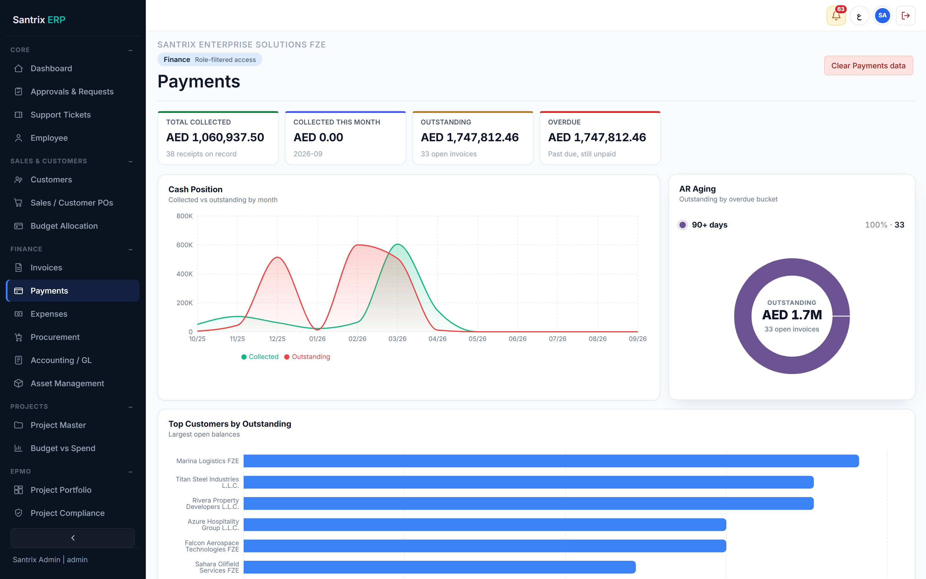
Task: Collapse the CORE sidebar section
Action: (x=131, y=50)
